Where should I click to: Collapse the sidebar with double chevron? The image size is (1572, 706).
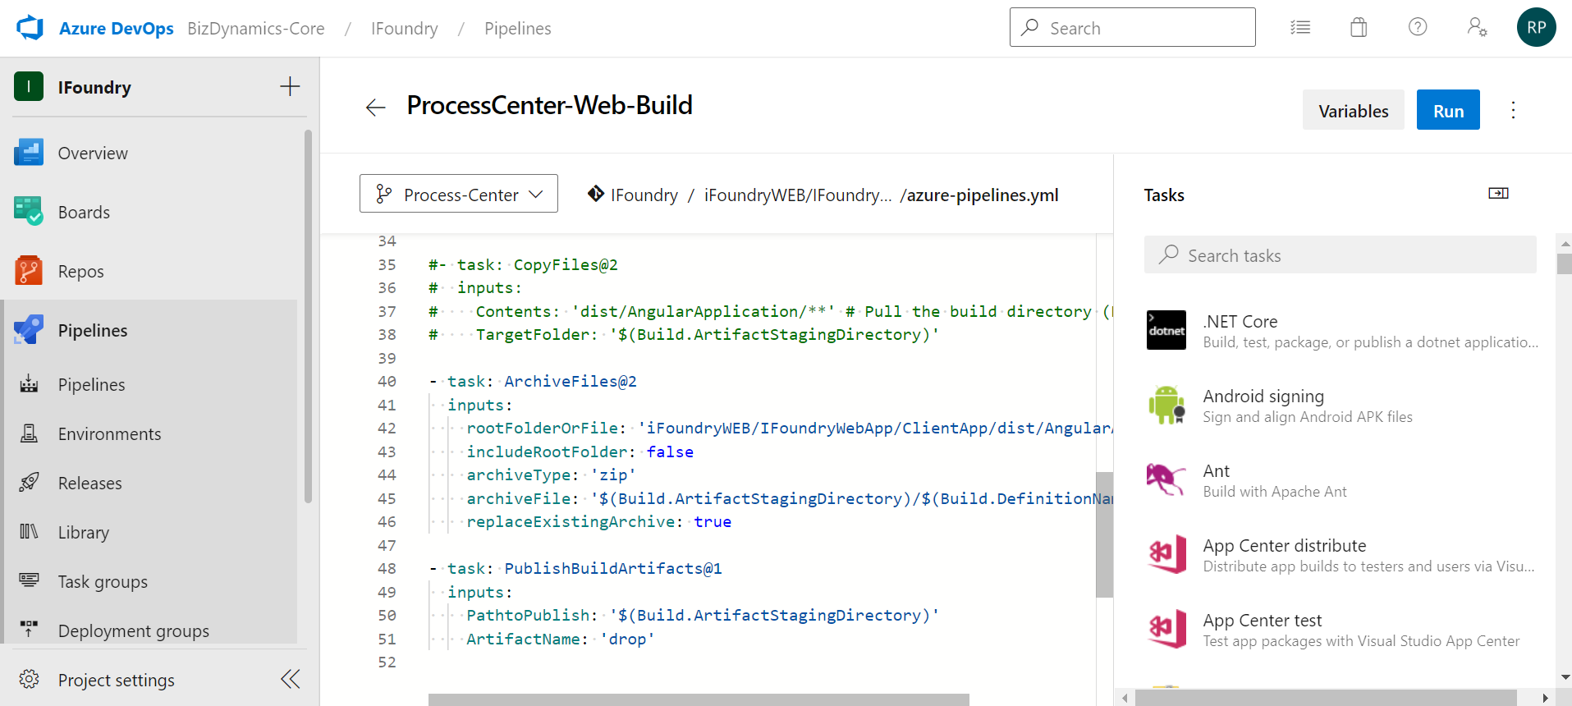(x=291, y=679)
